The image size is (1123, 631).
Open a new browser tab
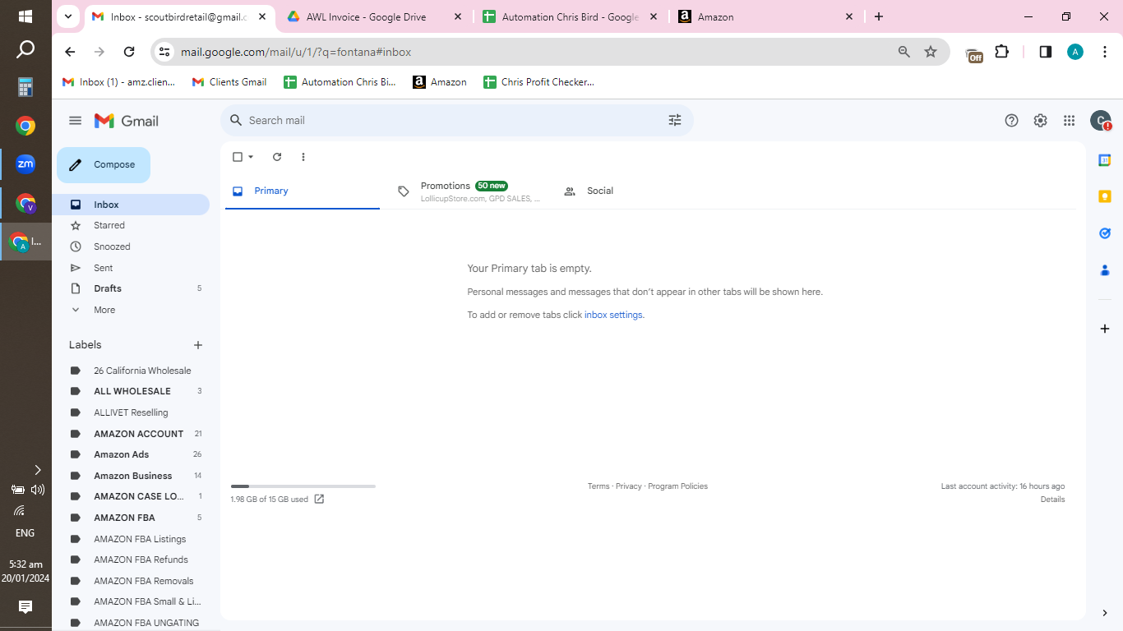click(879, 16)
